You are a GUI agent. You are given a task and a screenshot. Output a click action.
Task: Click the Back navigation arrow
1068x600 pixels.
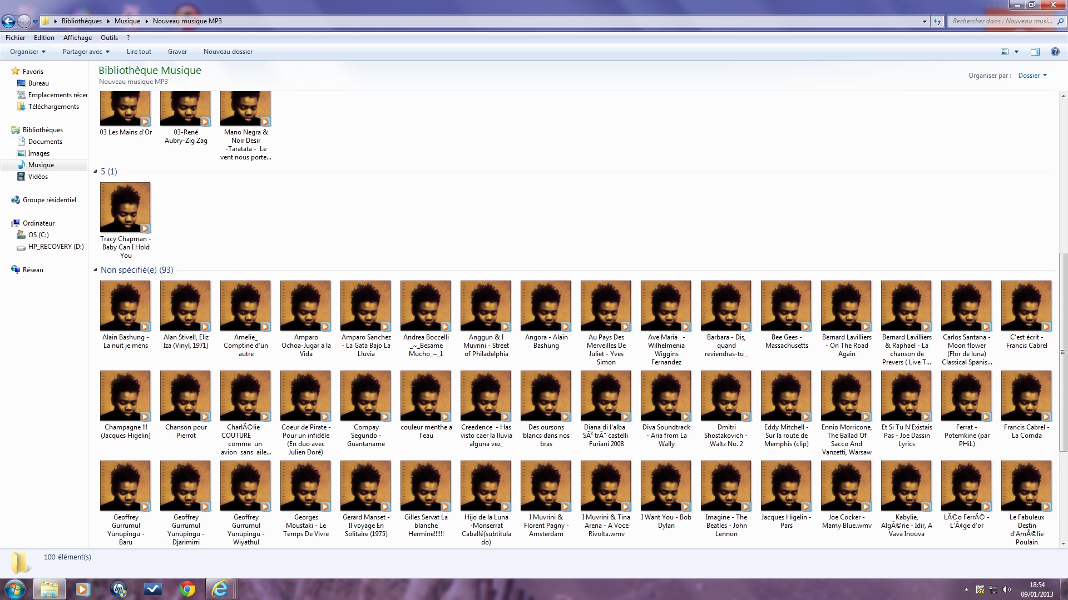click(8, 21)
